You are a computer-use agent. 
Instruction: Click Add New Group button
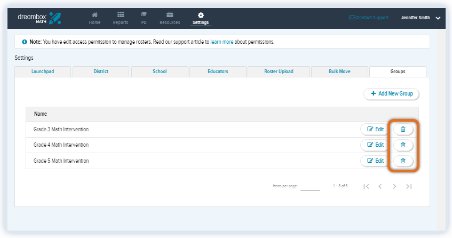tap(392, 94)
